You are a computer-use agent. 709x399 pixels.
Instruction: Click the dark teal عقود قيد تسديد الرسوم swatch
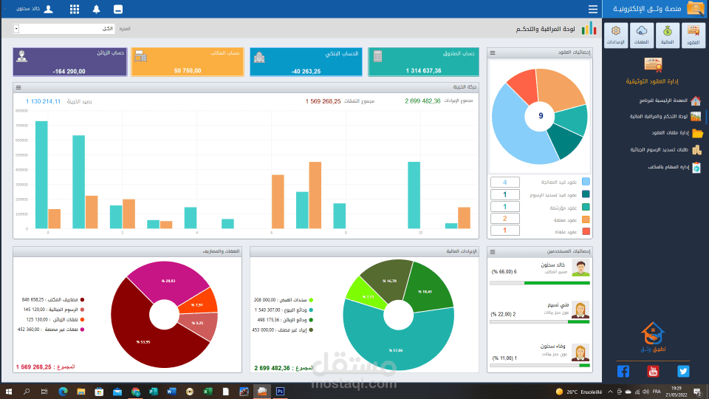coord(586,194)
